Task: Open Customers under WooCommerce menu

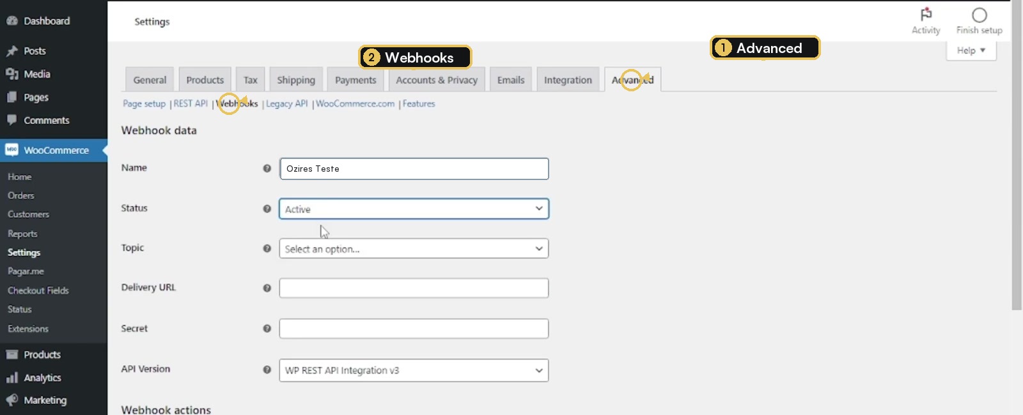Action: 28,215
